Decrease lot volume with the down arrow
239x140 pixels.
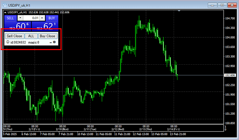click(x=19, y=18)
